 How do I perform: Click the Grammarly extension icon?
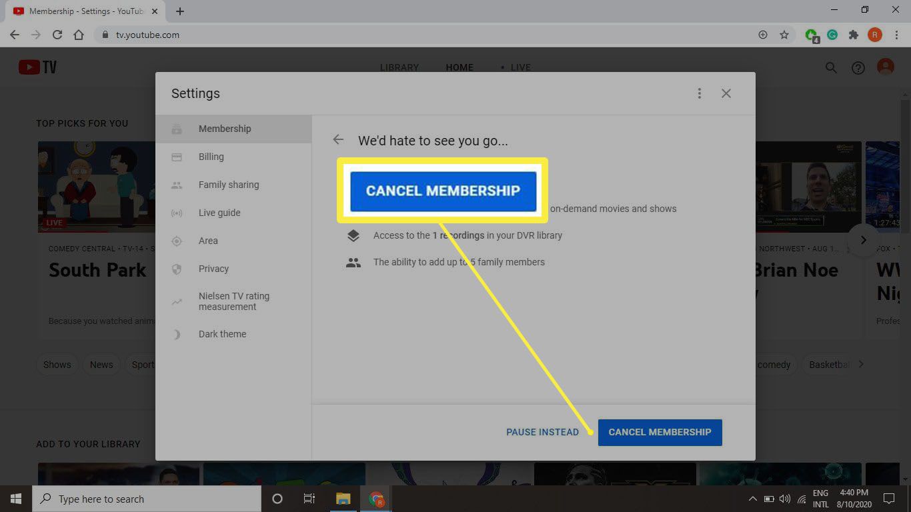(832, 35)
